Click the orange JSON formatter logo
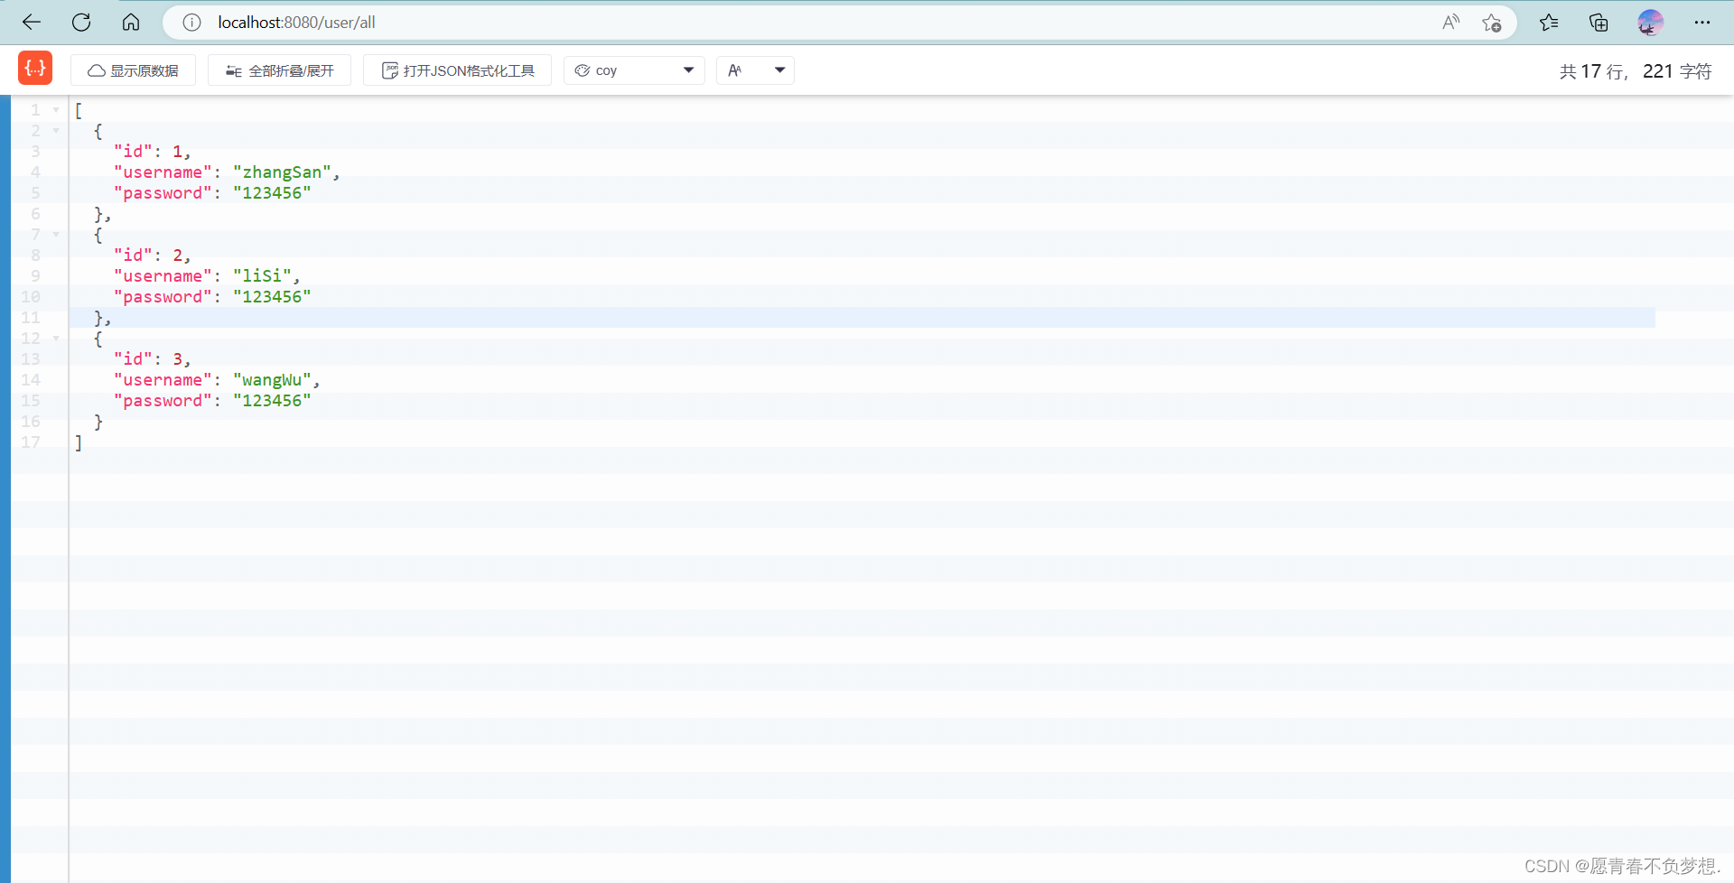This screenshot has width=1734, height=883. [35, 68]
